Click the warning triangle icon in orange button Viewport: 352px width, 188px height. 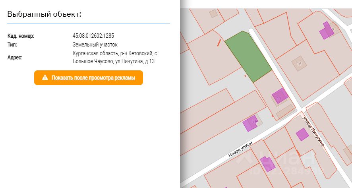45,78
